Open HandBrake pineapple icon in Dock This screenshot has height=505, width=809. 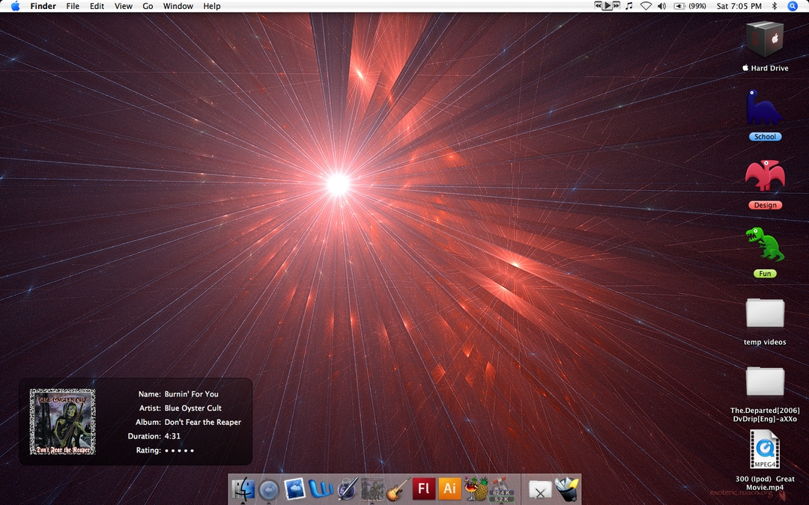476,489
